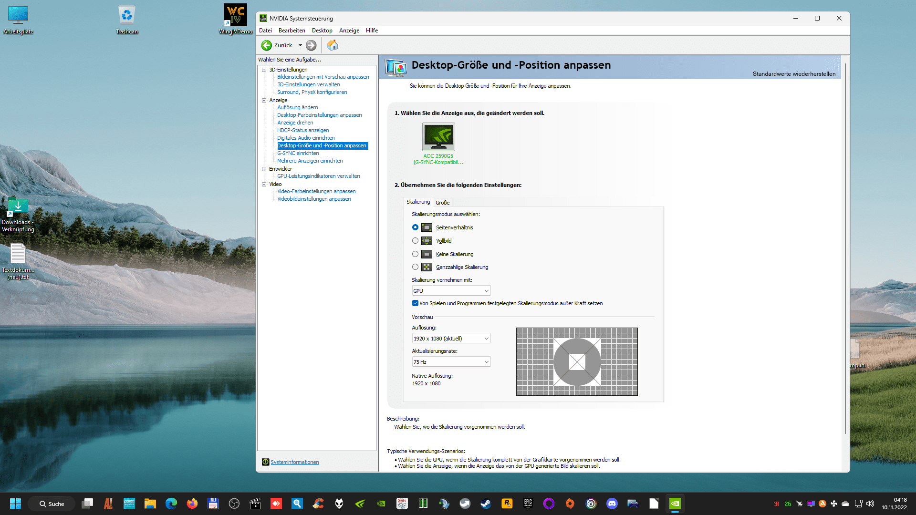Collapse the Anzeige tree node
916x515 pixels.
click(264, 100)
